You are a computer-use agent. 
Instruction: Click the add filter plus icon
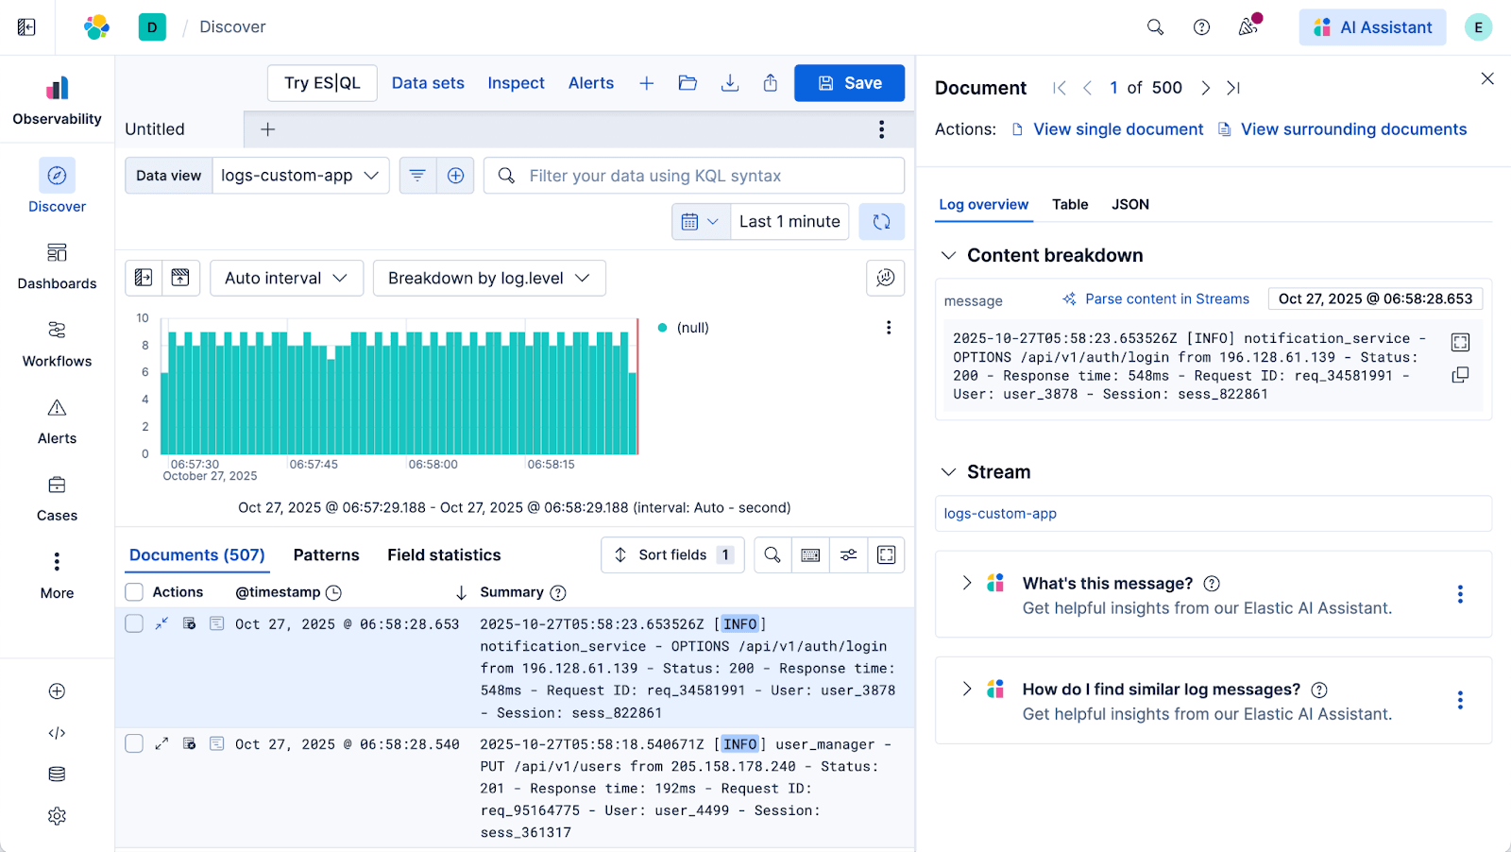(455, 176)
